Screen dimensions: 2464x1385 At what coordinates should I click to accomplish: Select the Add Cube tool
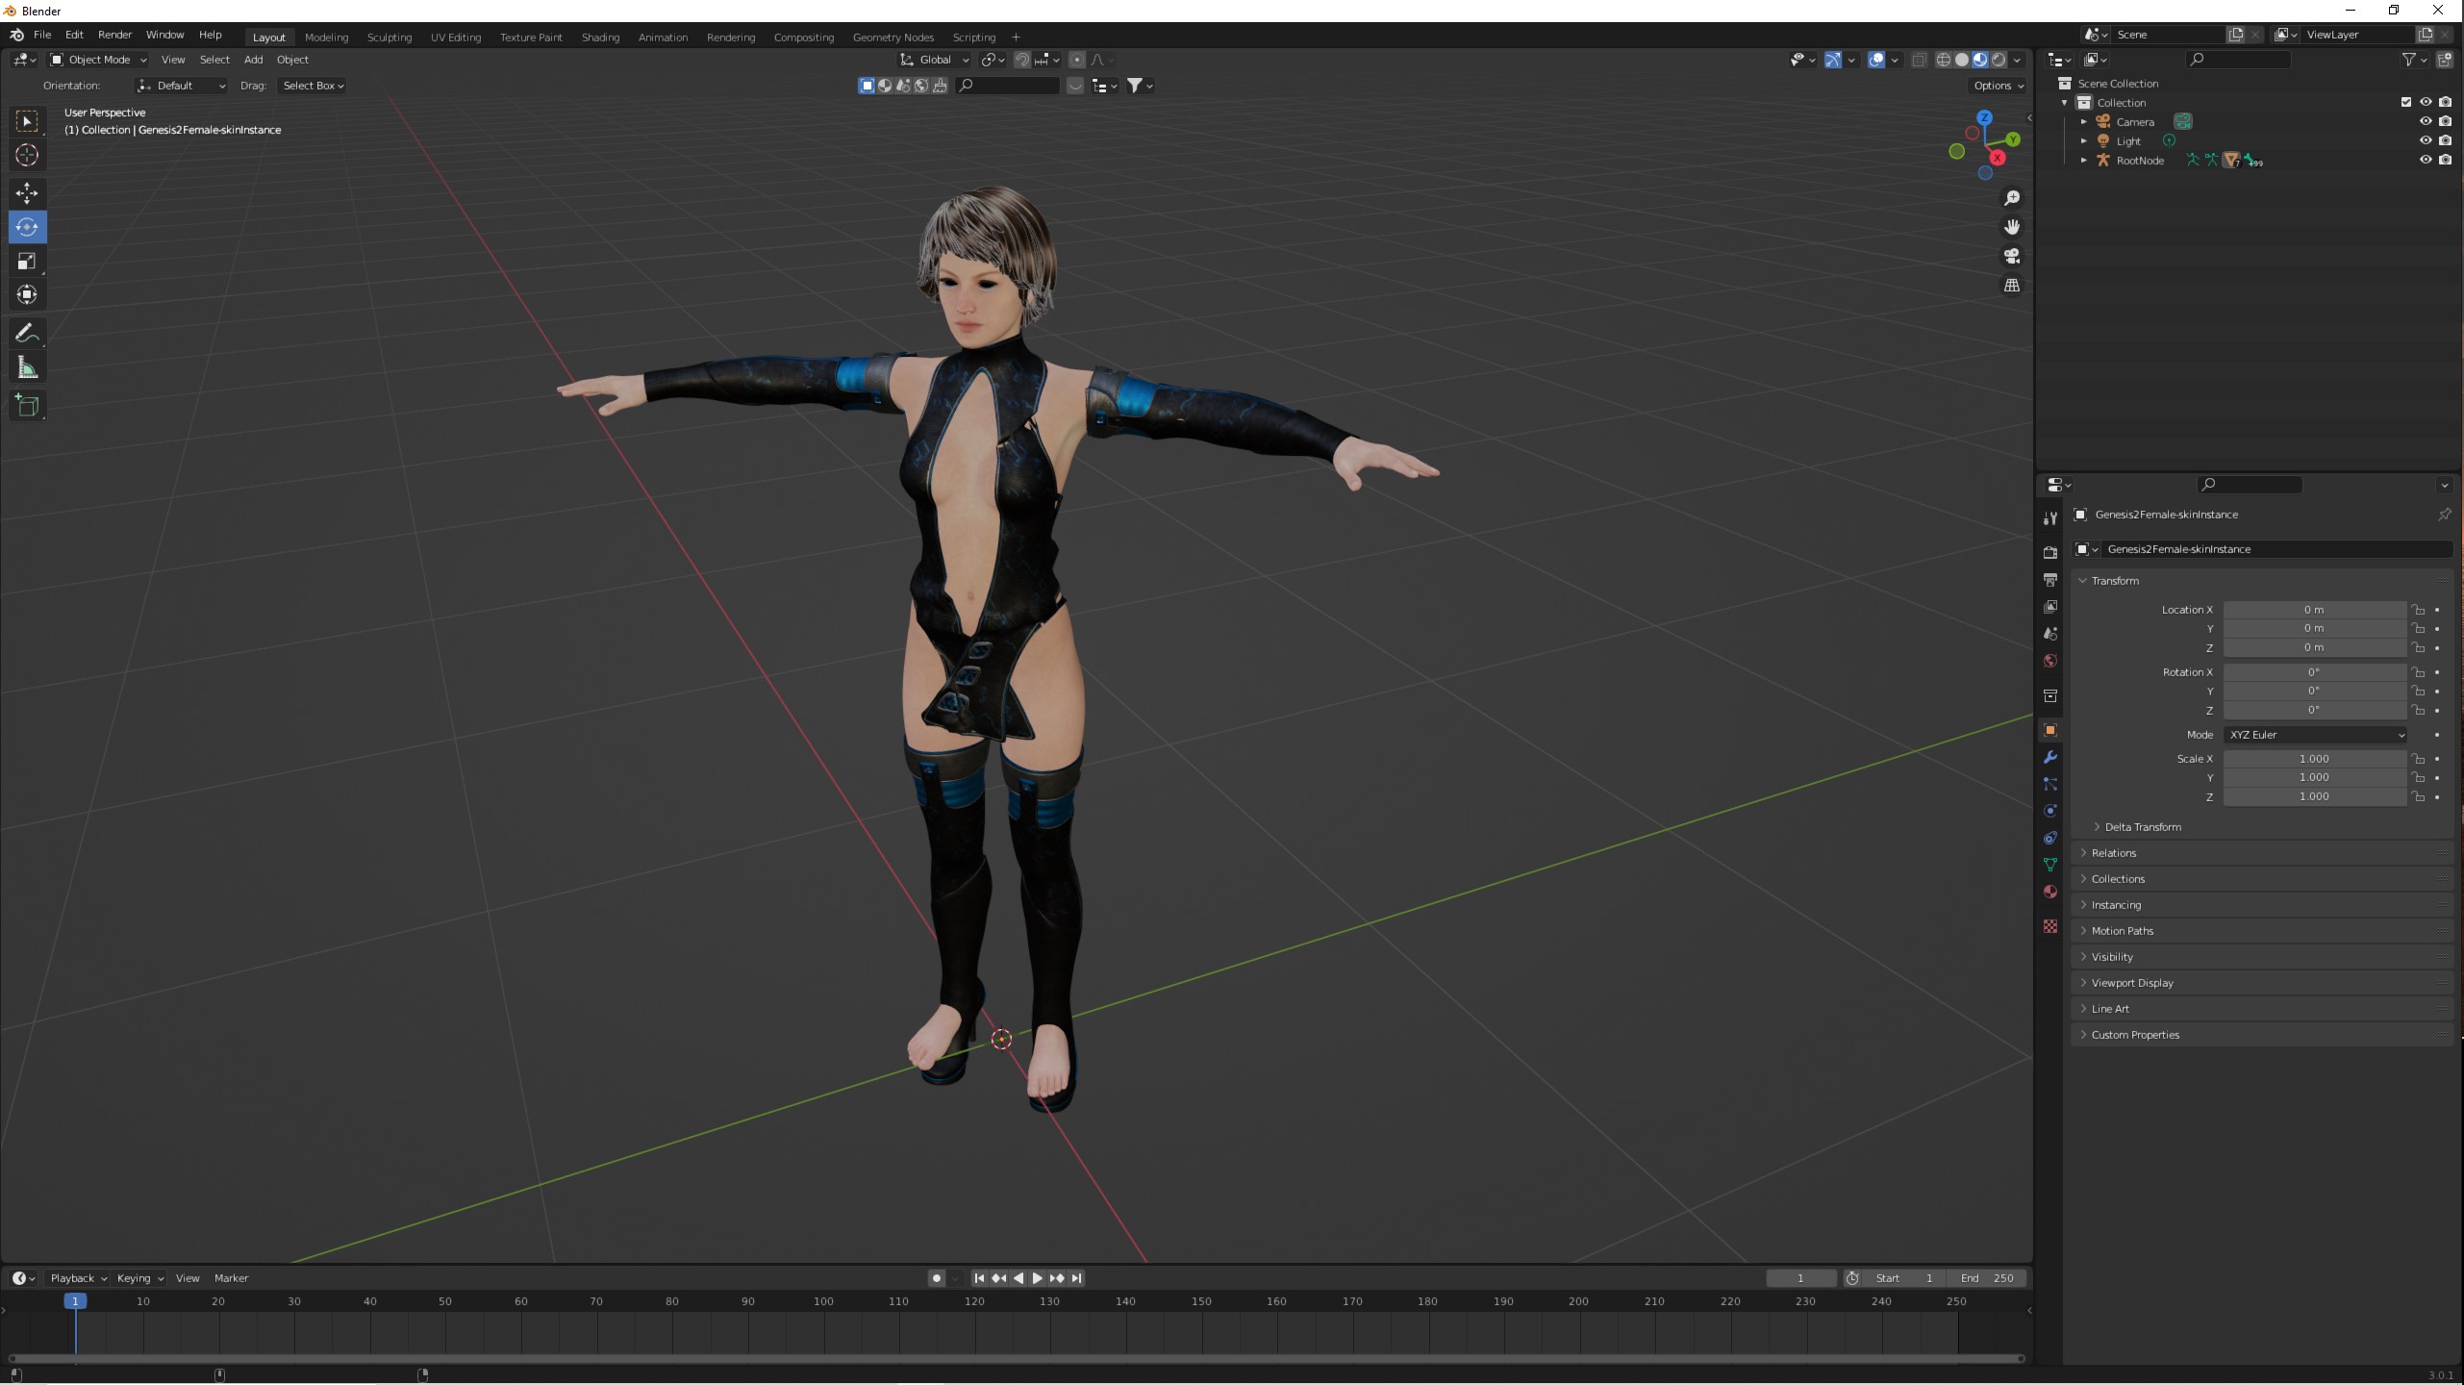[x=27, y=405]
